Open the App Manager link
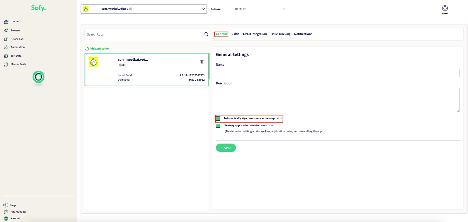Image resolution: width=468 pixels, height=222 pixels. (18, 212)
